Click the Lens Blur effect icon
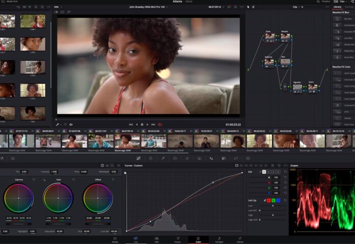The width and height of the screenshot is (355, 244). tap(337, 38)
